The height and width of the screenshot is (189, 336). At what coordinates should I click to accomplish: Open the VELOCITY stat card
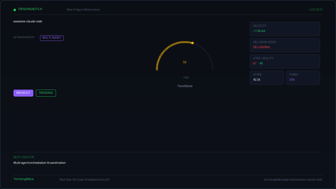pyautogui.click(x=285, y=29)
